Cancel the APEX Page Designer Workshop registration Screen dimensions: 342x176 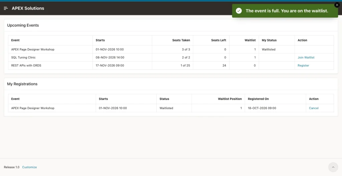coord(314,108)
